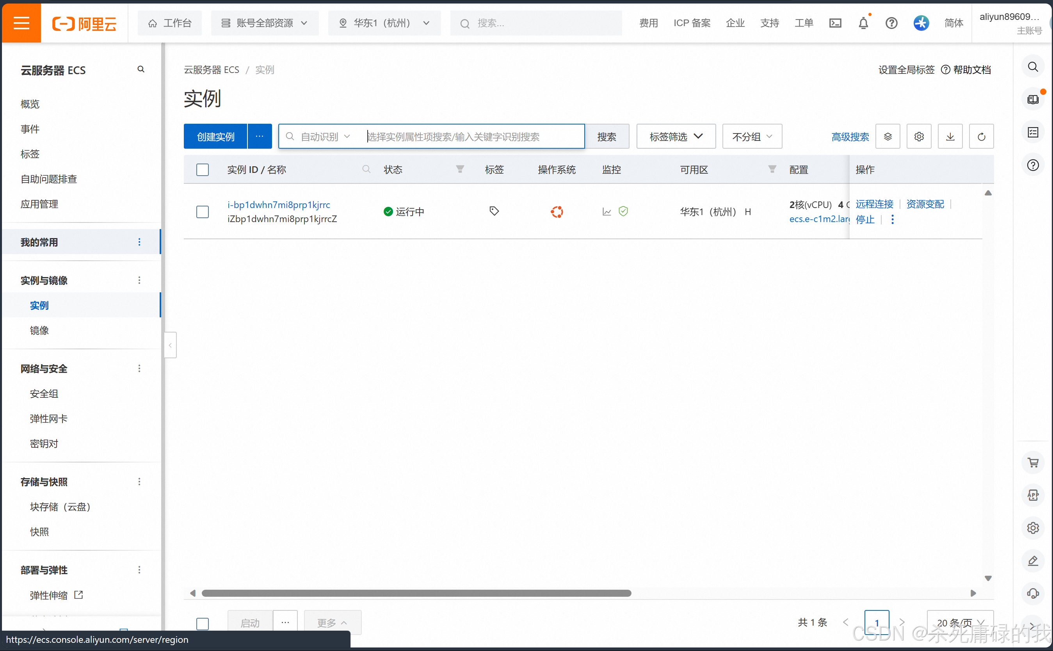1053x651 pixels.
Task: Export the instance list via download icon
Action: [x=950, y=137]
